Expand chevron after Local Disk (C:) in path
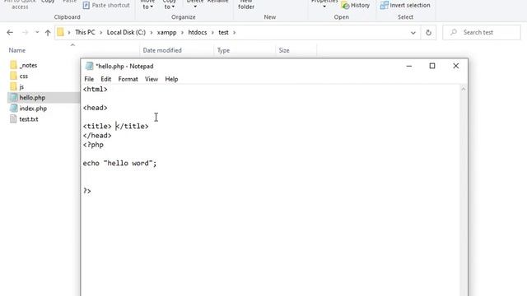527x296 pixels. click(x=152, y=33)
